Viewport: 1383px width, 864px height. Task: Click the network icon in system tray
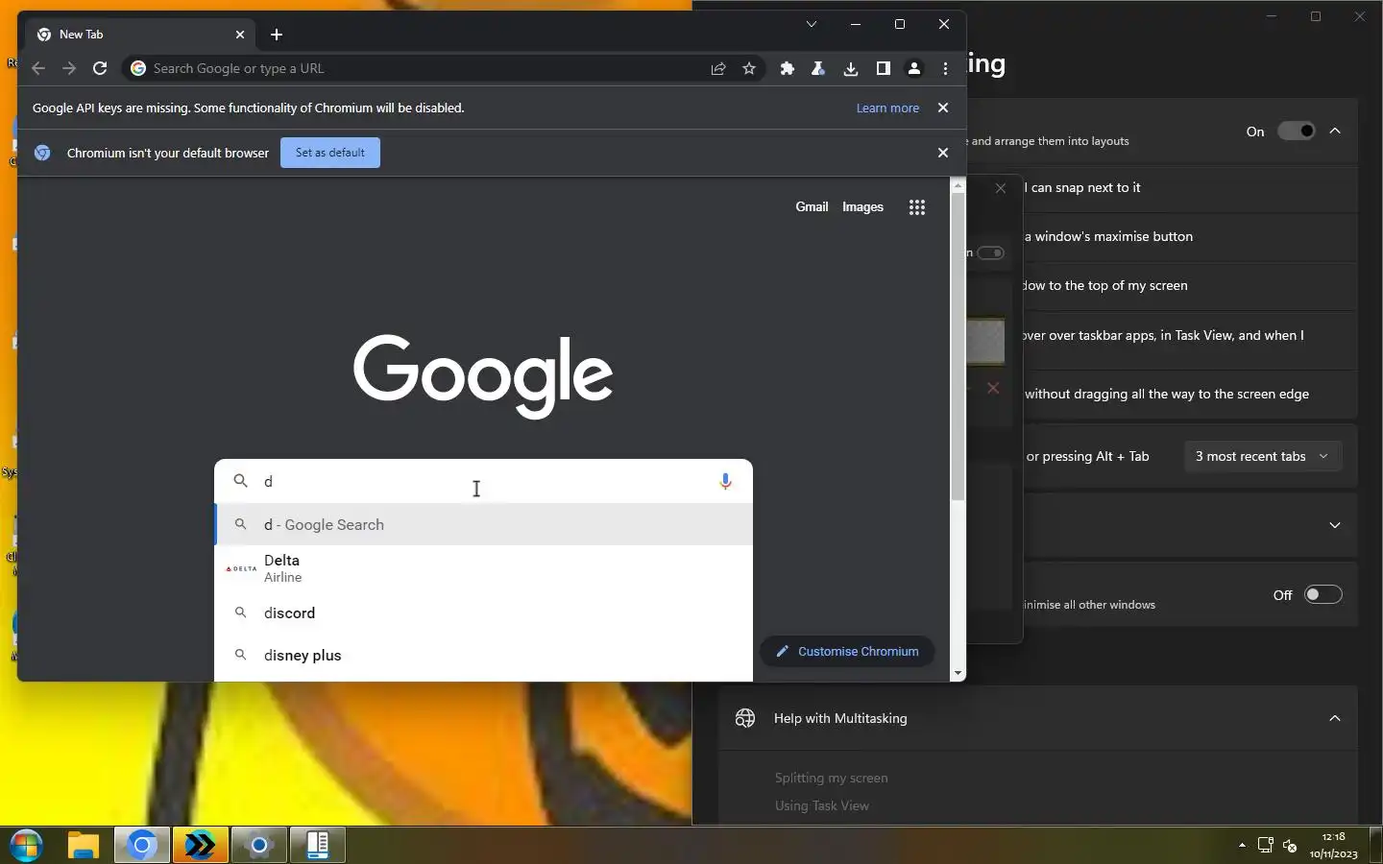(x=1265, y=846)
